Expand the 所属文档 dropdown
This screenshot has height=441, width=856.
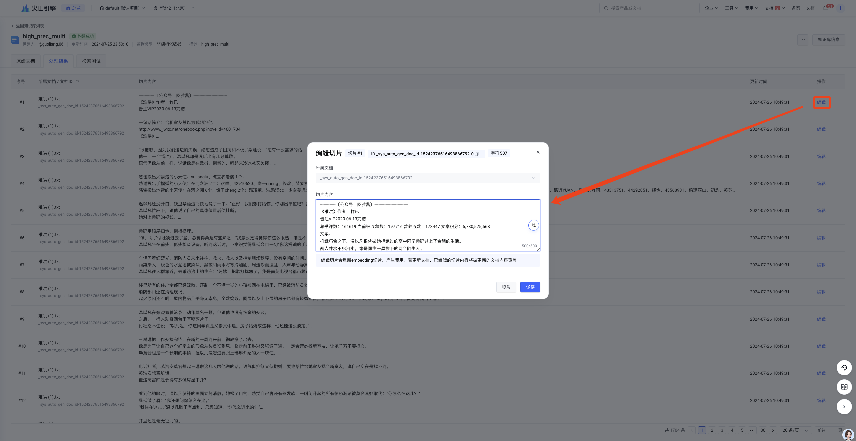(428, 178)
